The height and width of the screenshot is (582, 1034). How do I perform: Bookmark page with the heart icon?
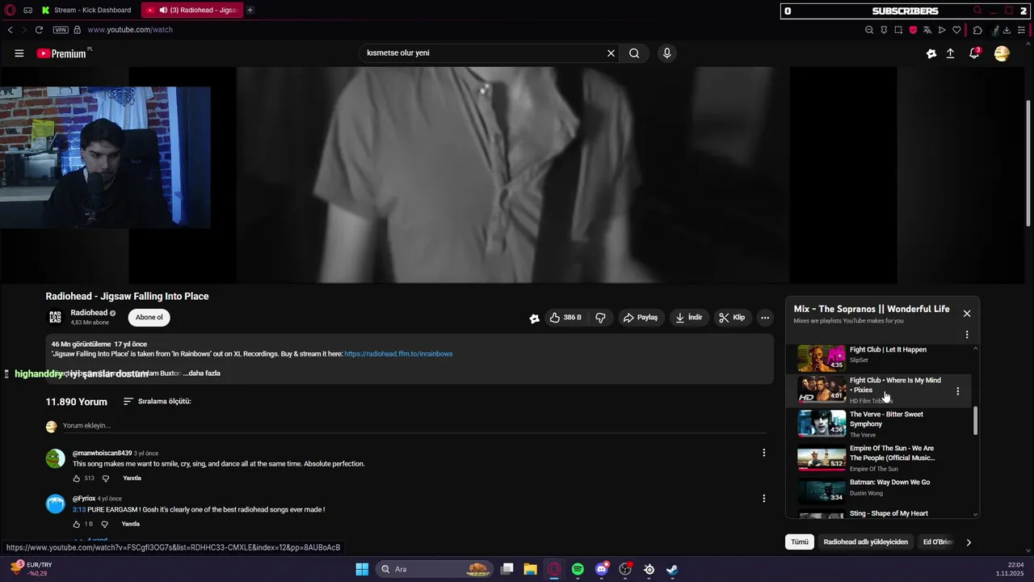tap(956, 30)
